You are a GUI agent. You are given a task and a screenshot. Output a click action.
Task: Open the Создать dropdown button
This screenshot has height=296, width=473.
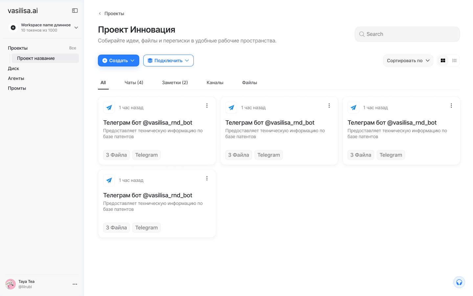point(119,61)
